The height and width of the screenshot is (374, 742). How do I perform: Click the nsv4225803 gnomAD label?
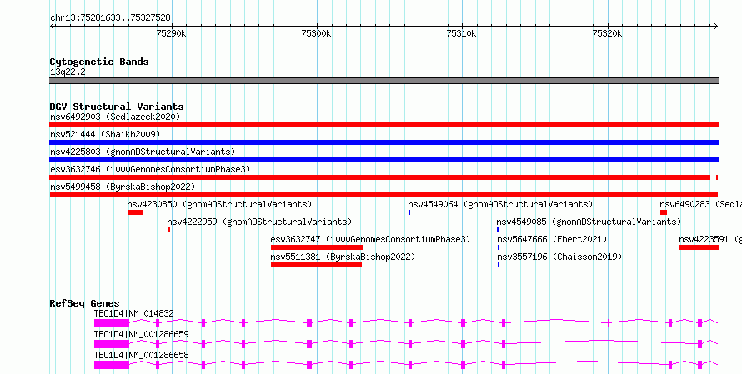coord(143,152)
